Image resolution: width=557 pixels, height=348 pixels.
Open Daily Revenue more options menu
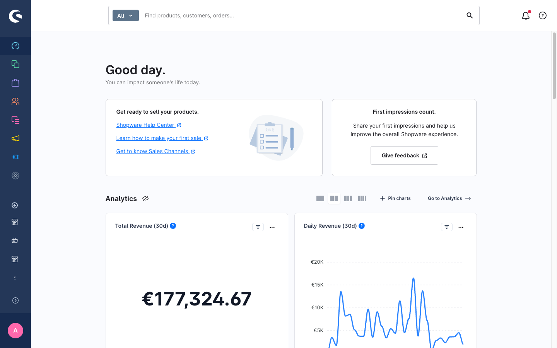coord(461,227)
